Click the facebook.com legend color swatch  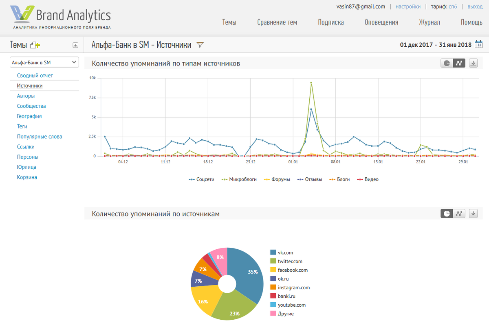coord(273,270)
